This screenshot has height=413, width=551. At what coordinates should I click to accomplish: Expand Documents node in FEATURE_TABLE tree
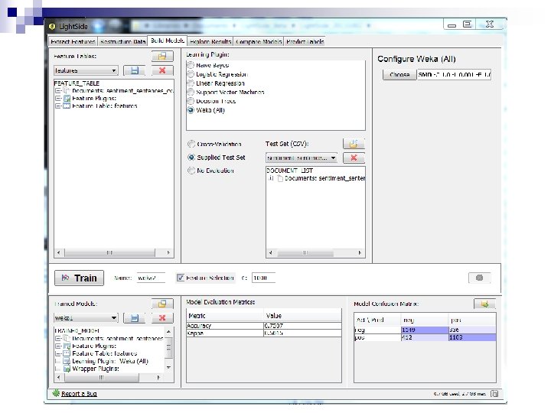[58, 91]
